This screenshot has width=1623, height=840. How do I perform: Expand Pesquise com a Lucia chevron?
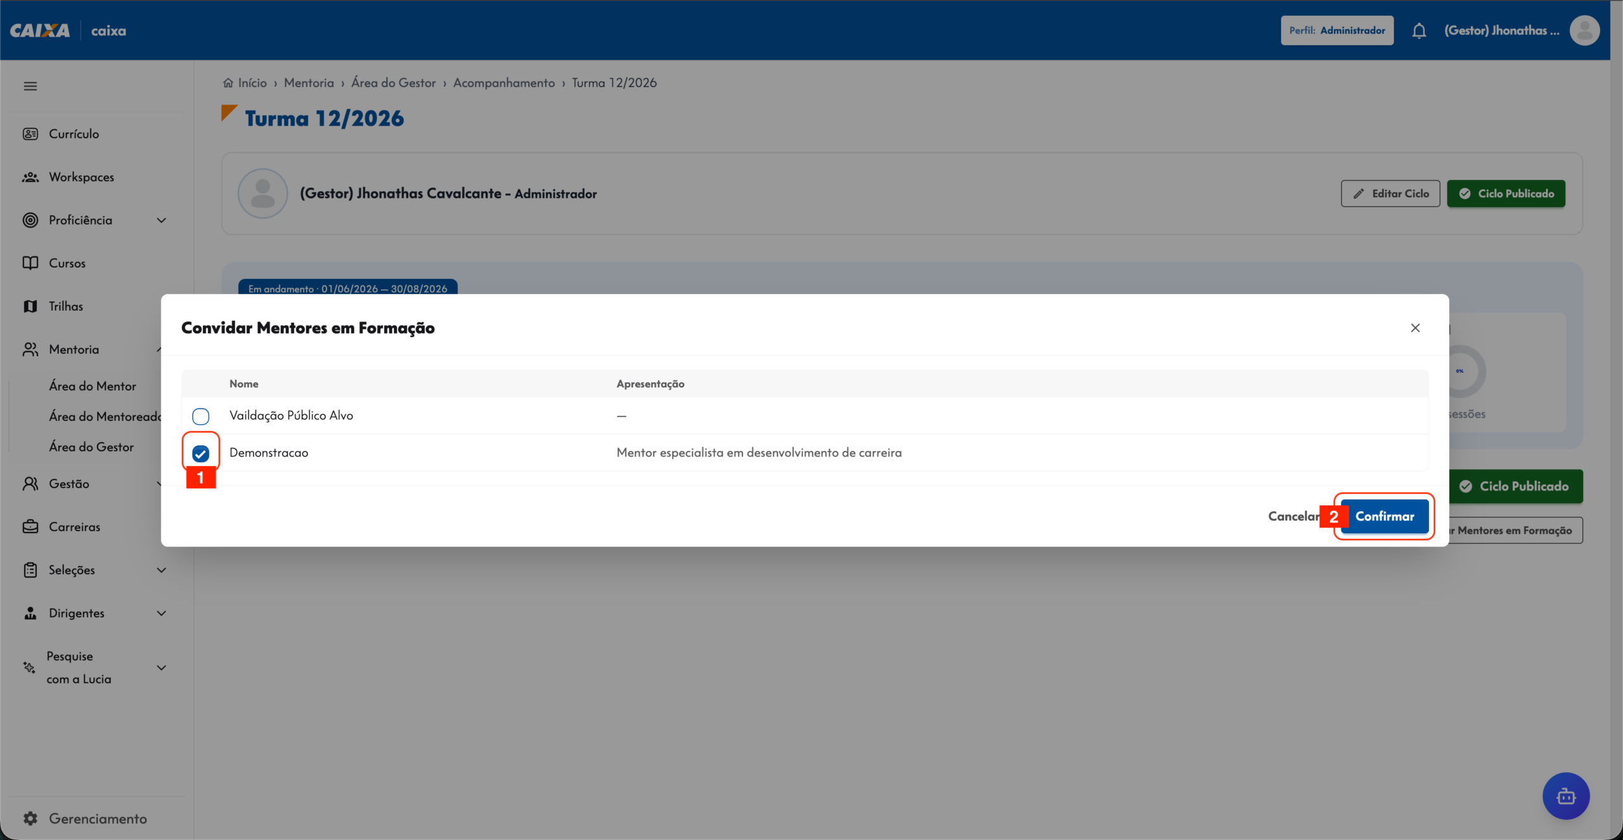(162, 668)
